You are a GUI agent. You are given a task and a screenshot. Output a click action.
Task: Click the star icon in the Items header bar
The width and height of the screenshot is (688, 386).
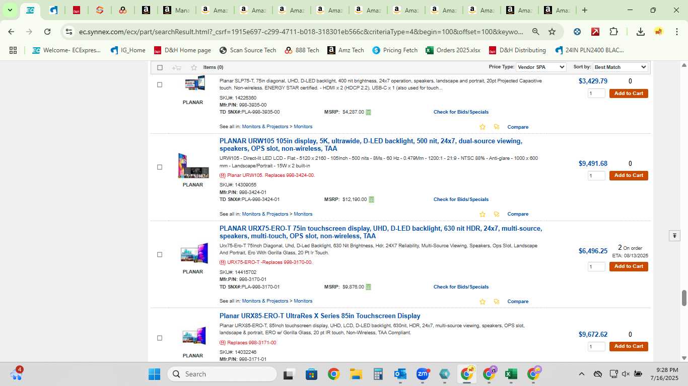tap(194, 67)
